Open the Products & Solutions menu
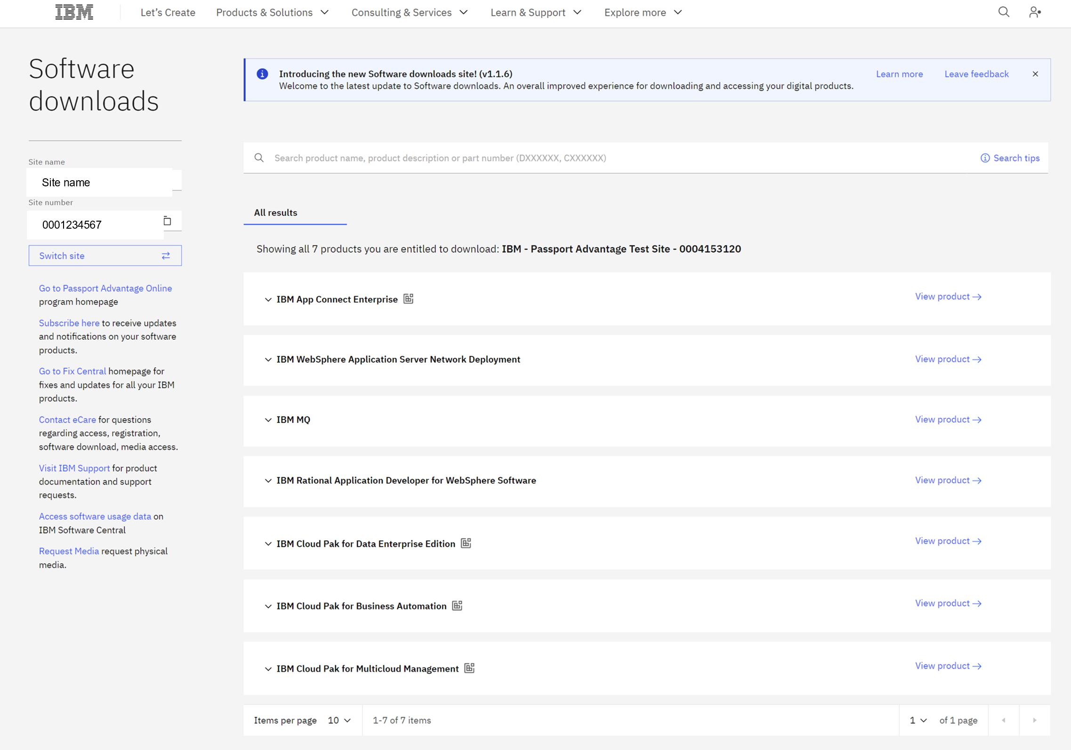The image size is (1071, 750). (x=272, y=12)
